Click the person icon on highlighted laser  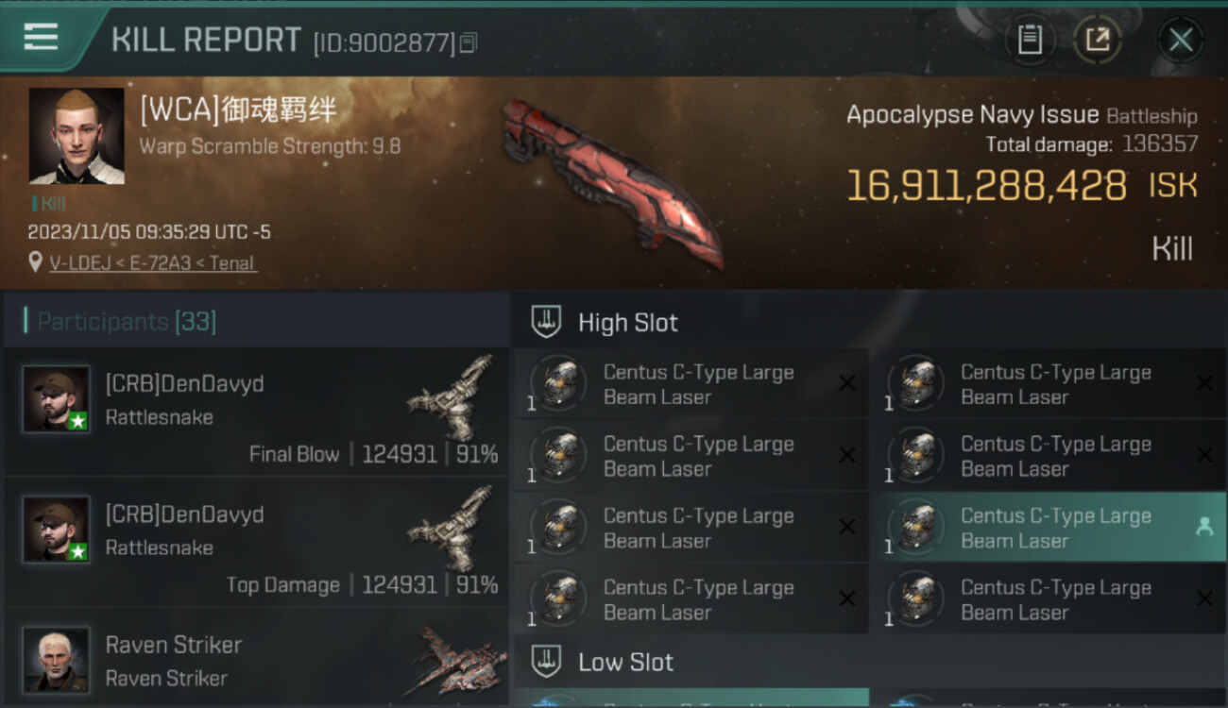click(x=1203, y=528)
